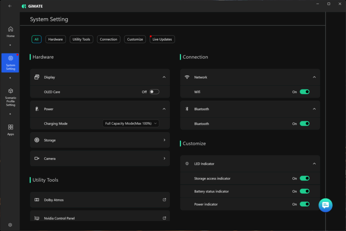Collapse the Display section
Viewport: 346px width, 231px height.
click(164, 77)
